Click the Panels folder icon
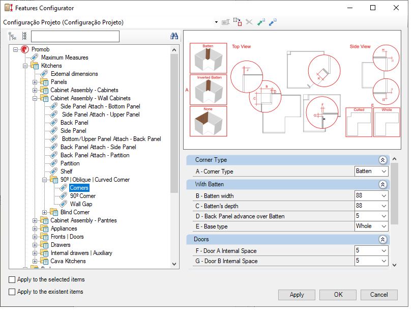This screenshot has width=414, height=313. click(x=44, y=82)
